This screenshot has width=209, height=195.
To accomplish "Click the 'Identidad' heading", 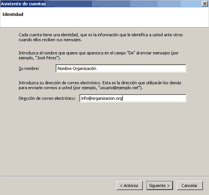I will coord(13,14).
